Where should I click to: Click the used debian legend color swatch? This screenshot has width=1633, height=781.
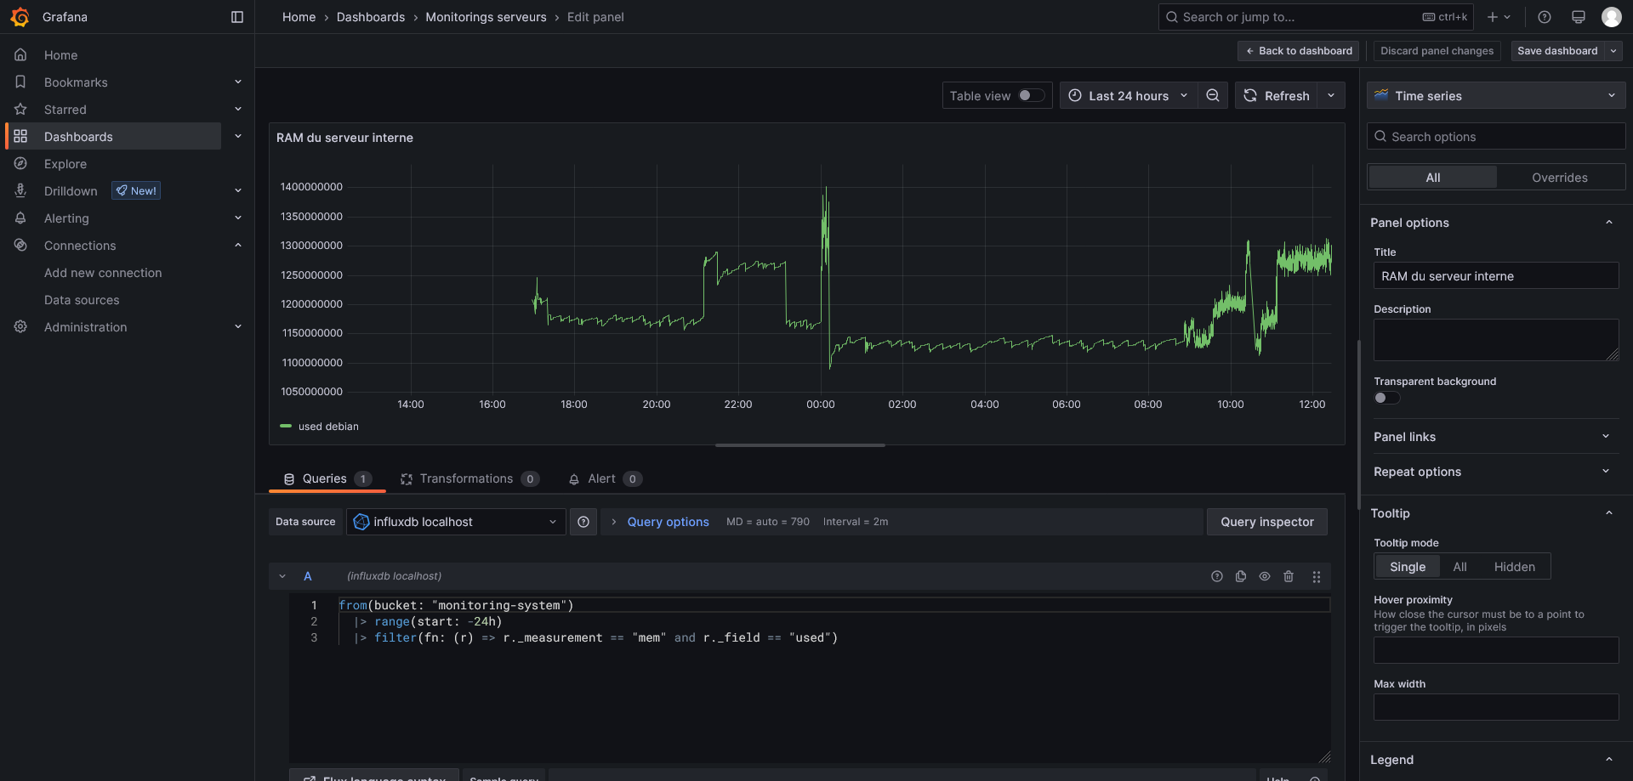coord(286,427)
